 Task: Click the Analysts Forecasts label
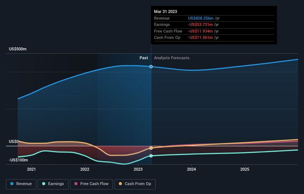[x=171, y=58]
